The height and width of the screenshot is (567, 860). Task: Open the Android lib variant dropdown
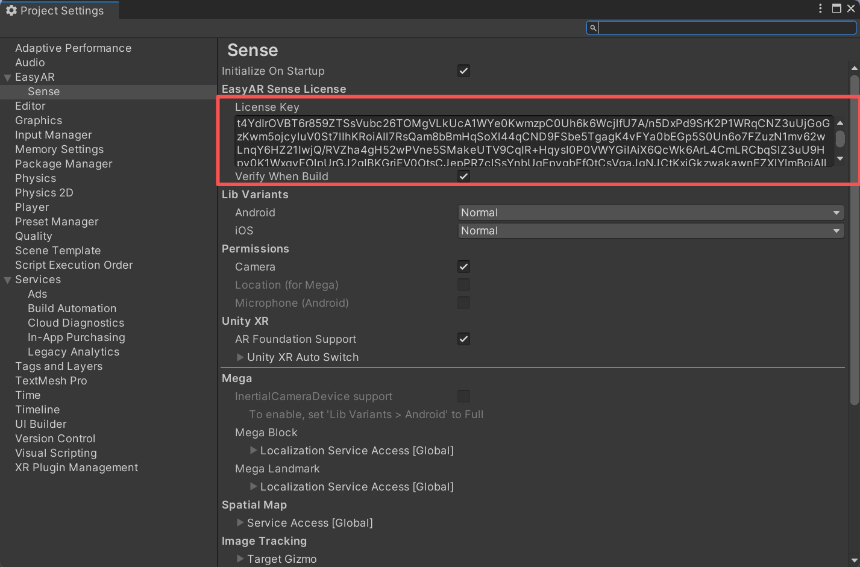point(651,213)
